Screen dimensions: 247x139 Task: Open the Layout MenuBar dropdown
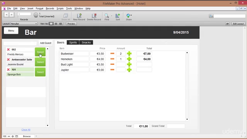pos(24,24)
